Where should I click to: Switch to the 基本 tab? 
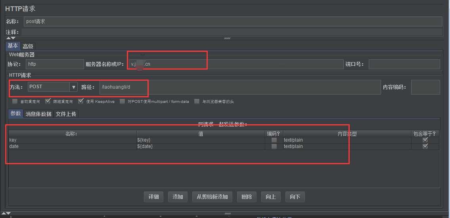[x=13, y=46]
